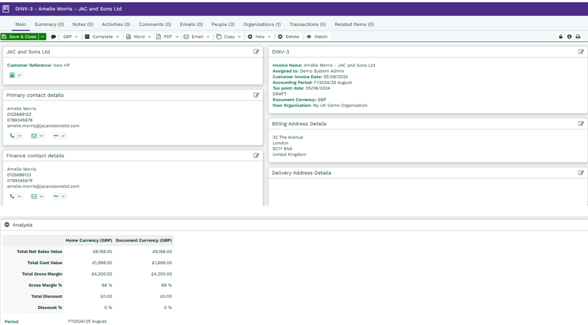Open the Complete dropdown in the toolbar
The height and width of the screenshot is (325, 588).
pyautogui.click(x=102, y=37)
